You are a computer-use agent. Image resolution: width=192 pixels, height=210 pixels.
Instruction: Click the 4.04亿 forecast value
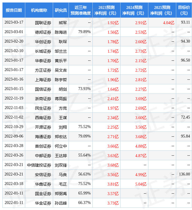click(x=169, y=23)
